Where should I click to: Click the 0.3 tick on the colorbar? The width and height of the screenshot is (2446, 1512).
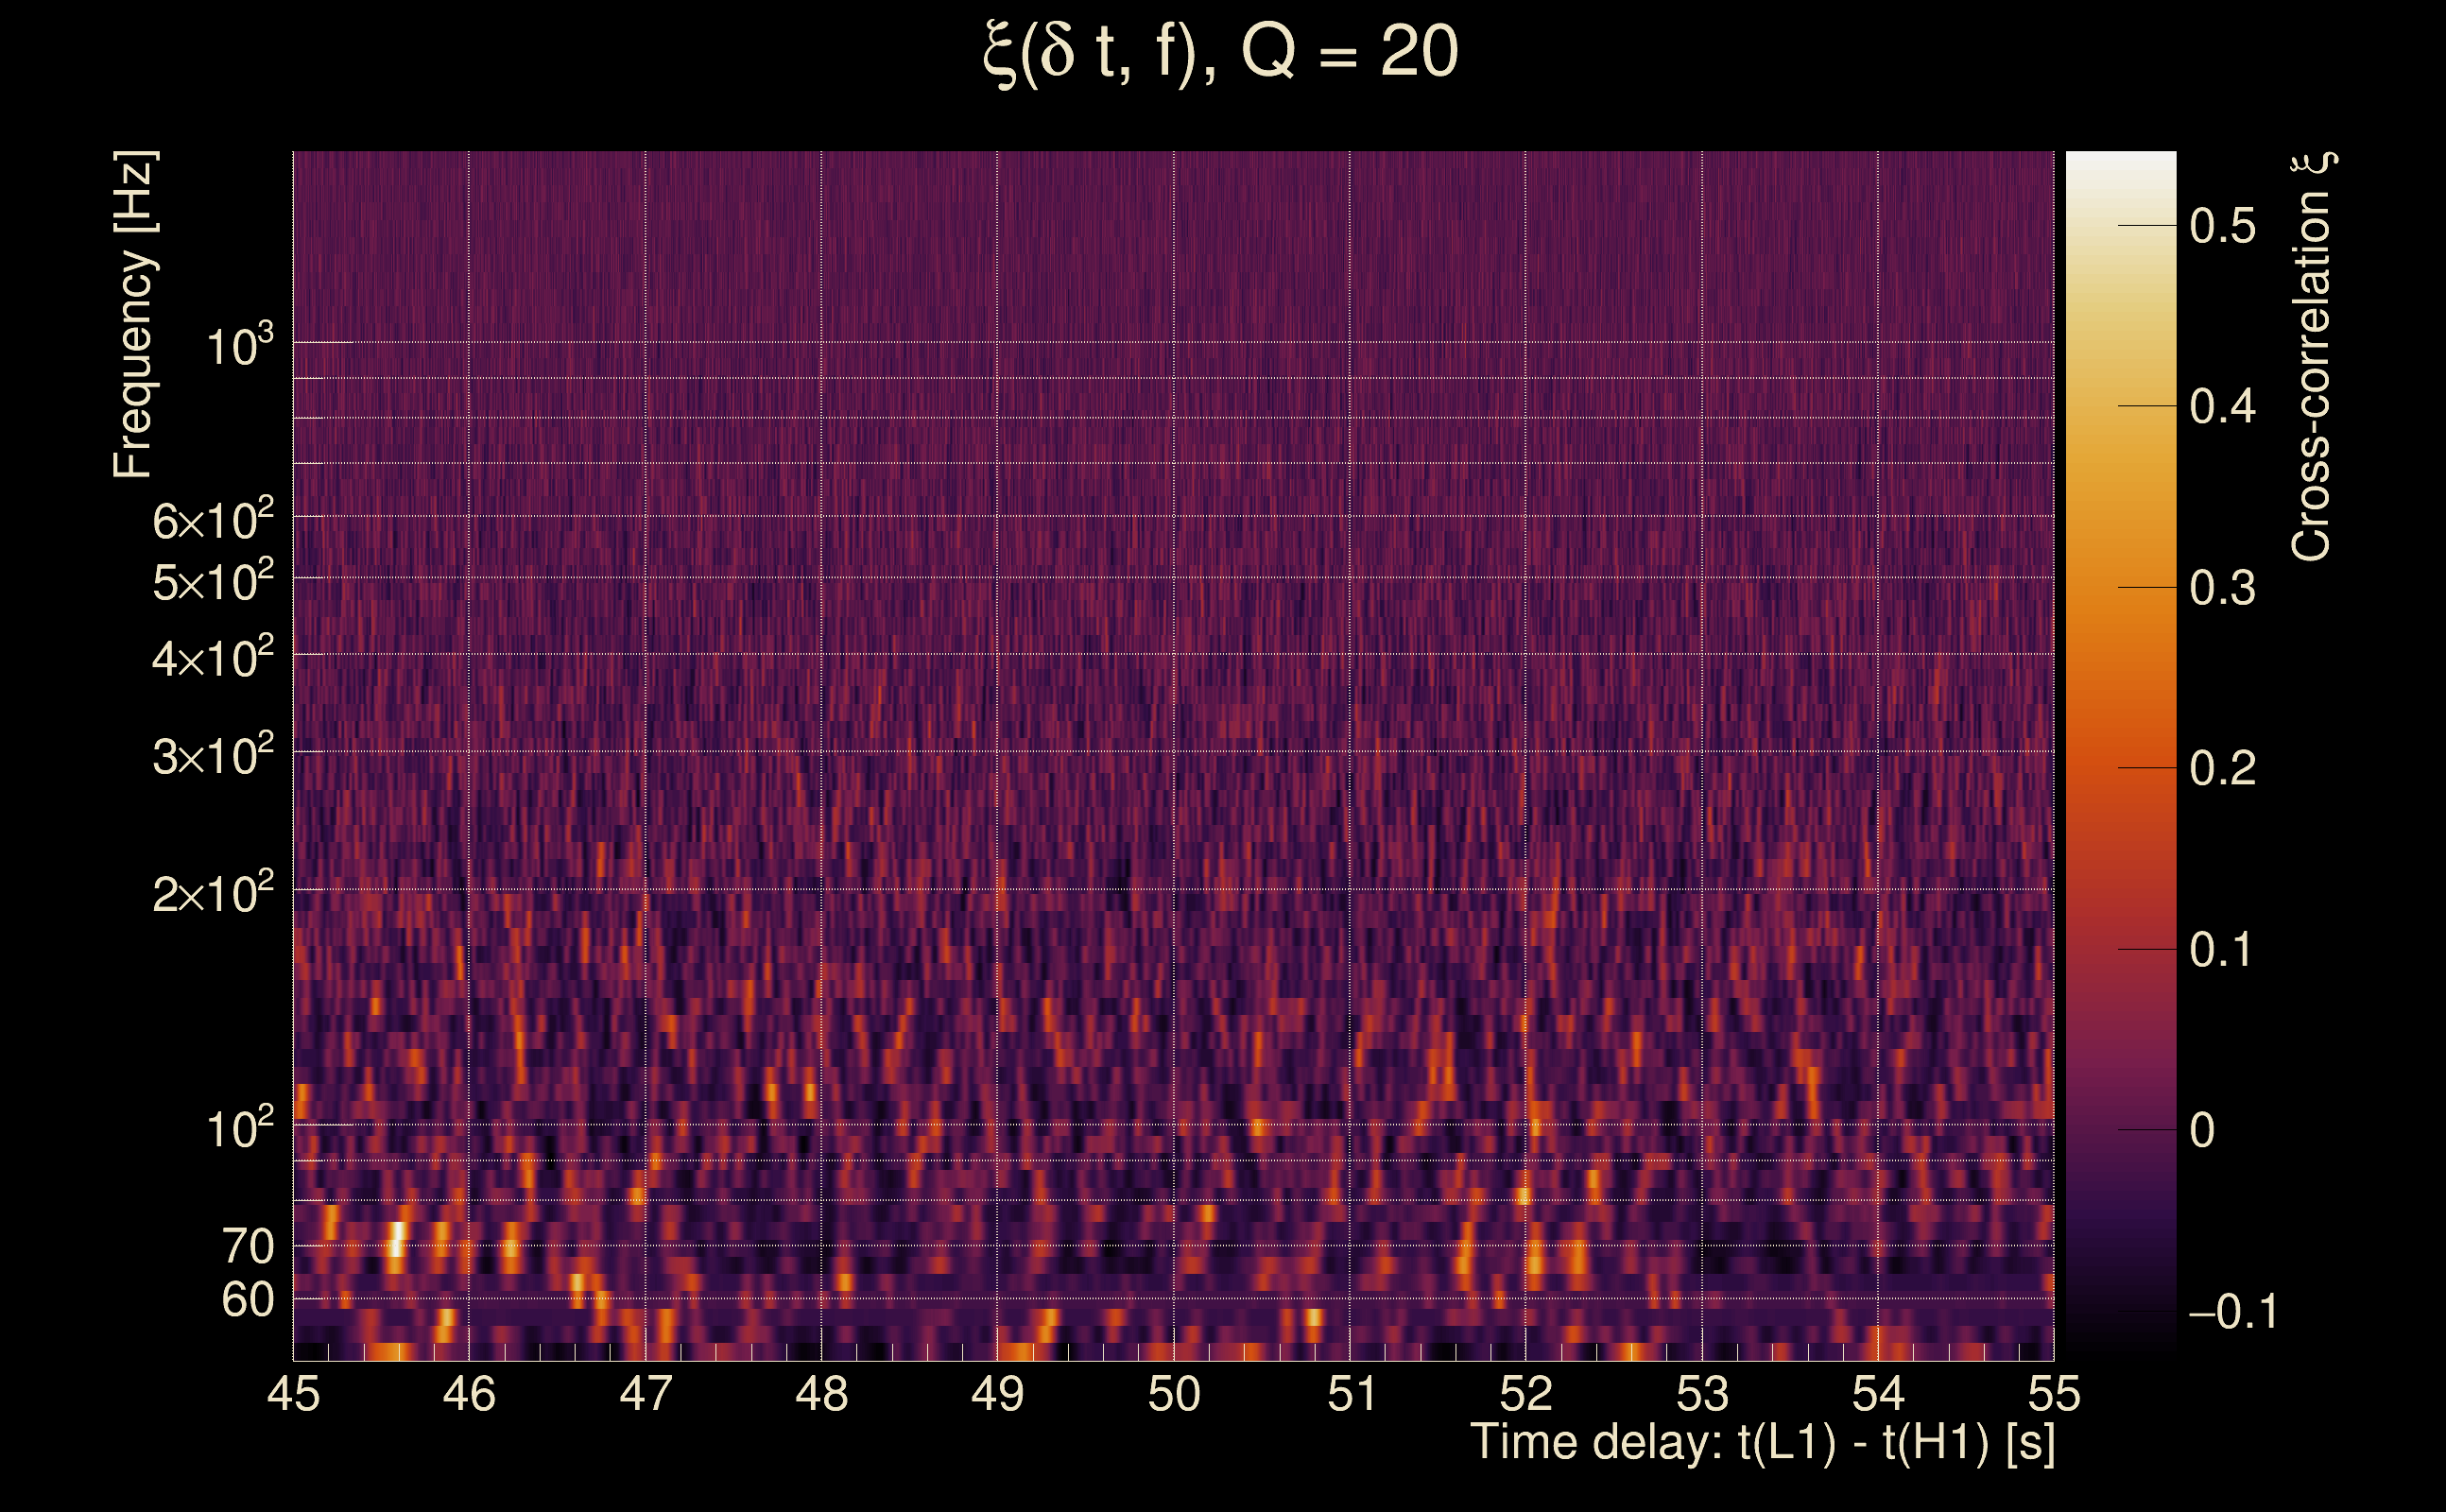[2222, 588]
